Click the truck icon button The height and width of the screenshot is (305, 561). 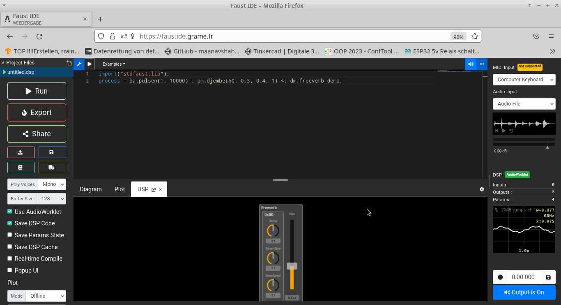coord(52,167)
